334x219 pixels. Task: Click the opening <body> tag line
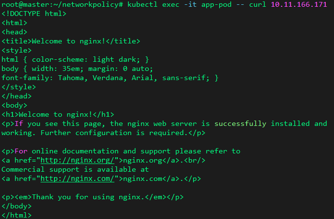(14, 105)
